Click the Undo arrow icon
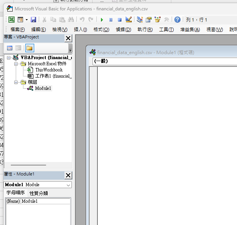This screenshot has height=225, width=237. click(82, 20)
